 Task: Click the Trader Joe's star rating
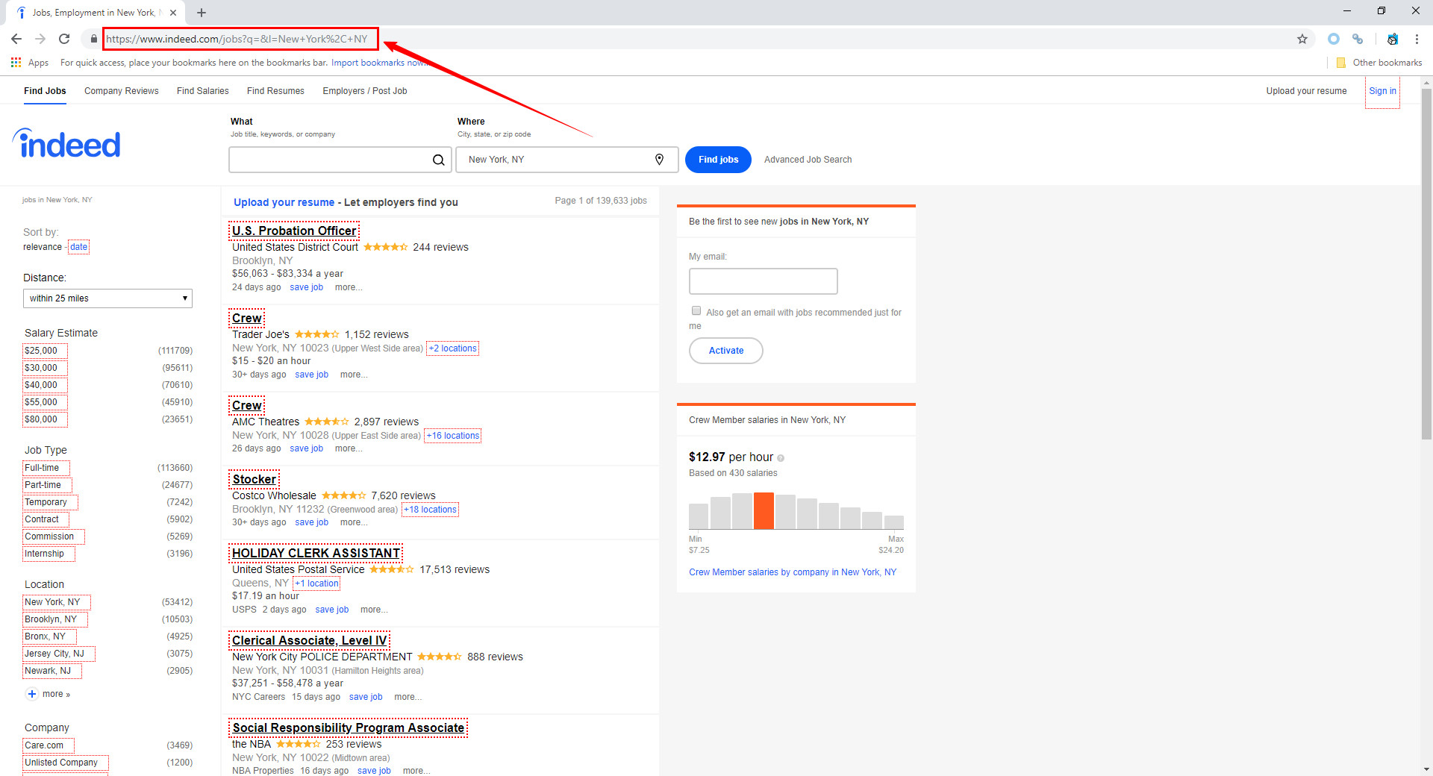tap(317, 334)
